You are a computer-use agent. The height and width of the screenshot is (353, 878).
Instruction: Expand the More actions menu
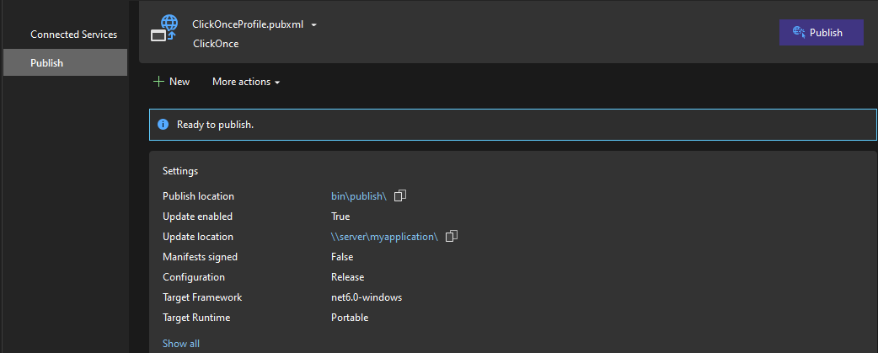246,82
